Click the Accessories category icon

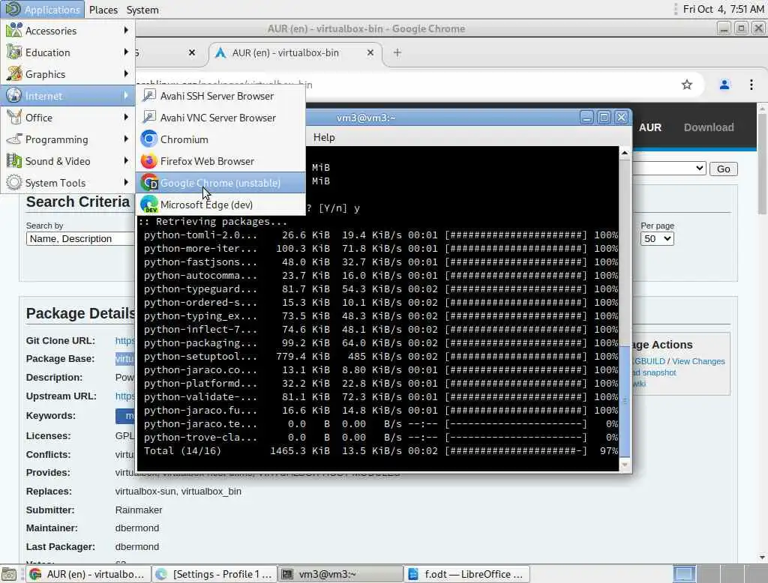(13, 31)
